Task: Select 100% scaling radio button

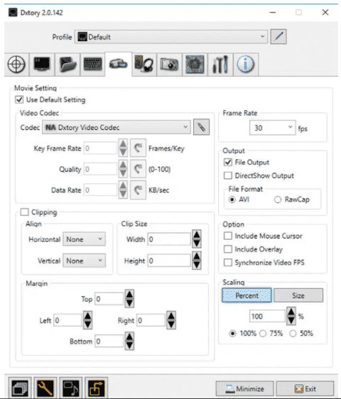Action: (x=232, y=334)
